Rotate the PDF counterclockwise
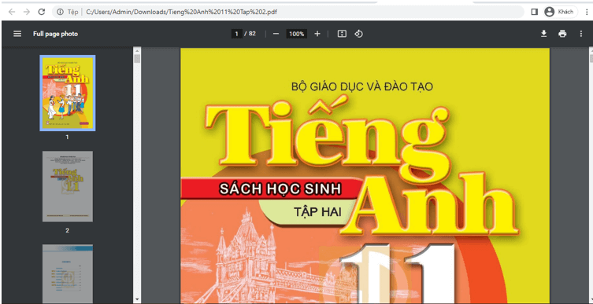The height and width of the screenshot is (304, 593). [358, 34]
